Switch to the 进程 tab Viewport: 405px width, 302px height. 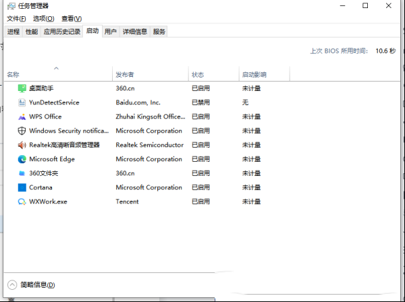(13, 32)
